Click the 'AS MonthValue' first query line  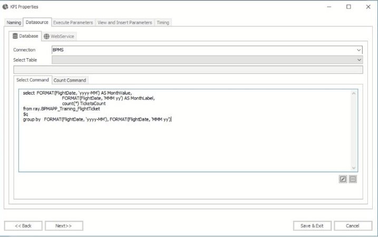[77, 93]
